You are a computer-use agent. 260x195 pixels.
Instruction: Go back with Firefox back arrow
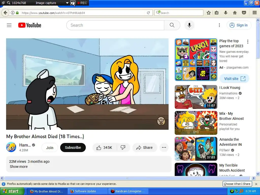[x=5, y=13]
